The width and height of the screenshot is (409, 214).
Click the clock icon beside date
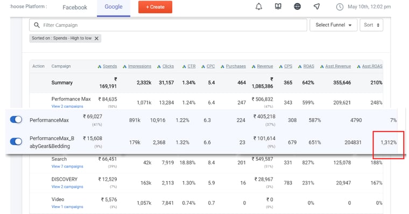coord(340,7)
